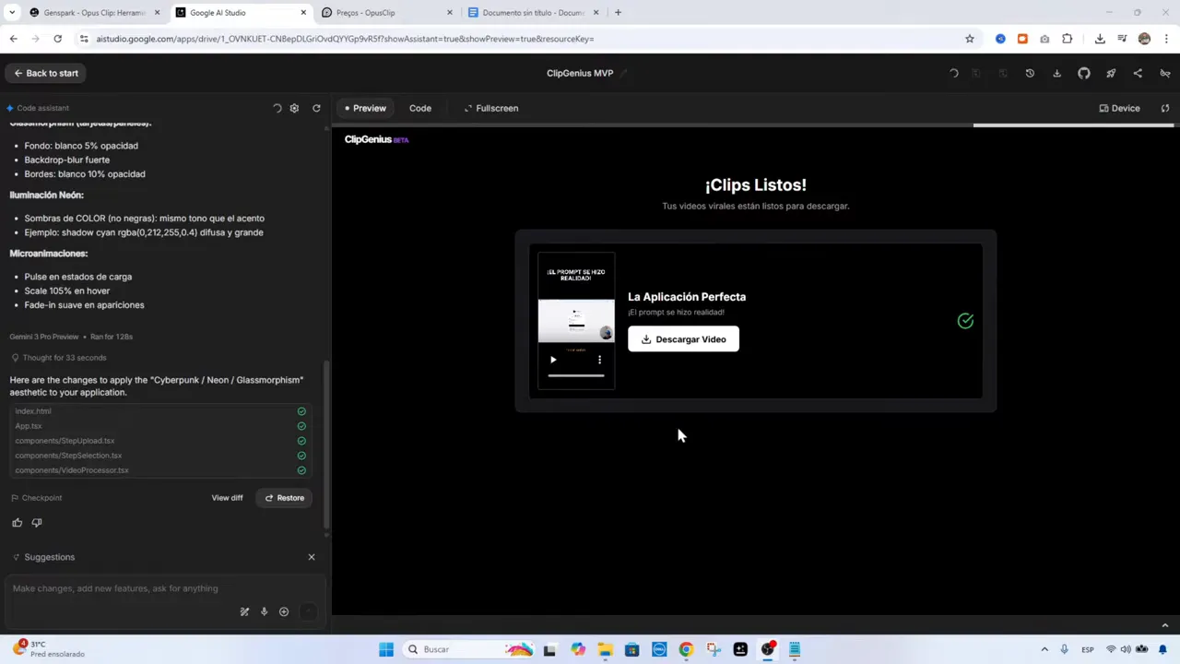Open the three-dot menu on the video thumbnail
The height and width of the screenshot is (664, 1180).
[599, 360]
